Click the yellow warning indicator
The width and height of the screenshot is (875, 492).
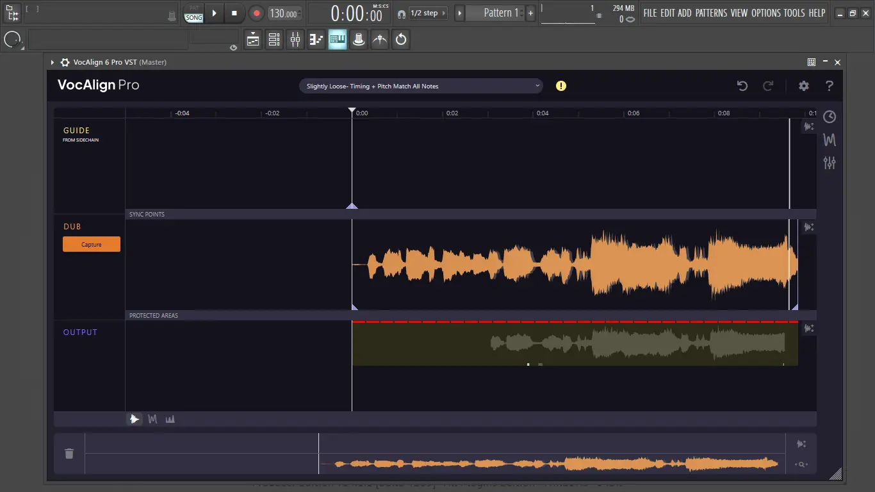(x=561, y=86)
